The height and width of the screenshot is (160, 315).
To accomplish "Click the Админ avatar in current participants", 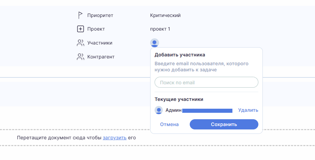I will pyautogui.click(x=158, y=110).
